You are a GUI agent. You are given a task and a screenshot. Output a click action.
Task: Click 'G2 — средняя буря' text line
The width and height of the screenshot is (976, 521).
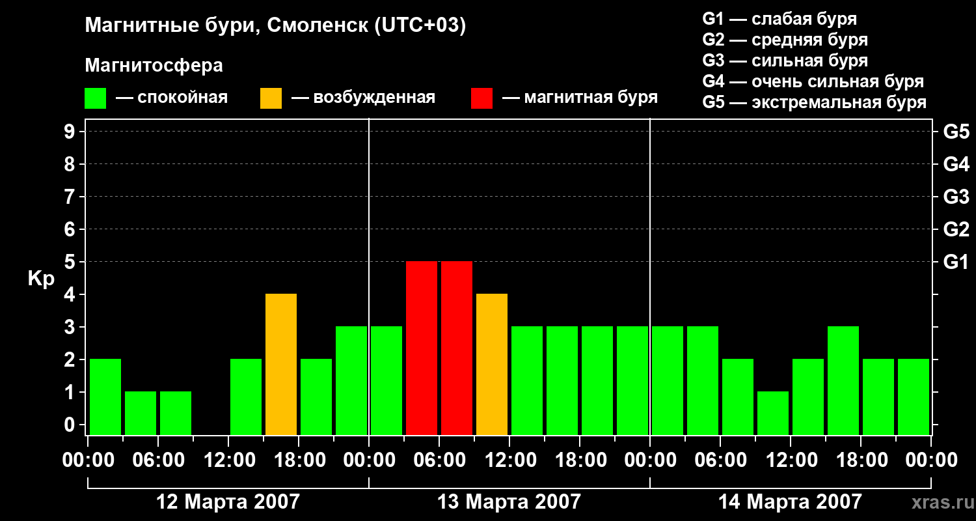point(785,40)
